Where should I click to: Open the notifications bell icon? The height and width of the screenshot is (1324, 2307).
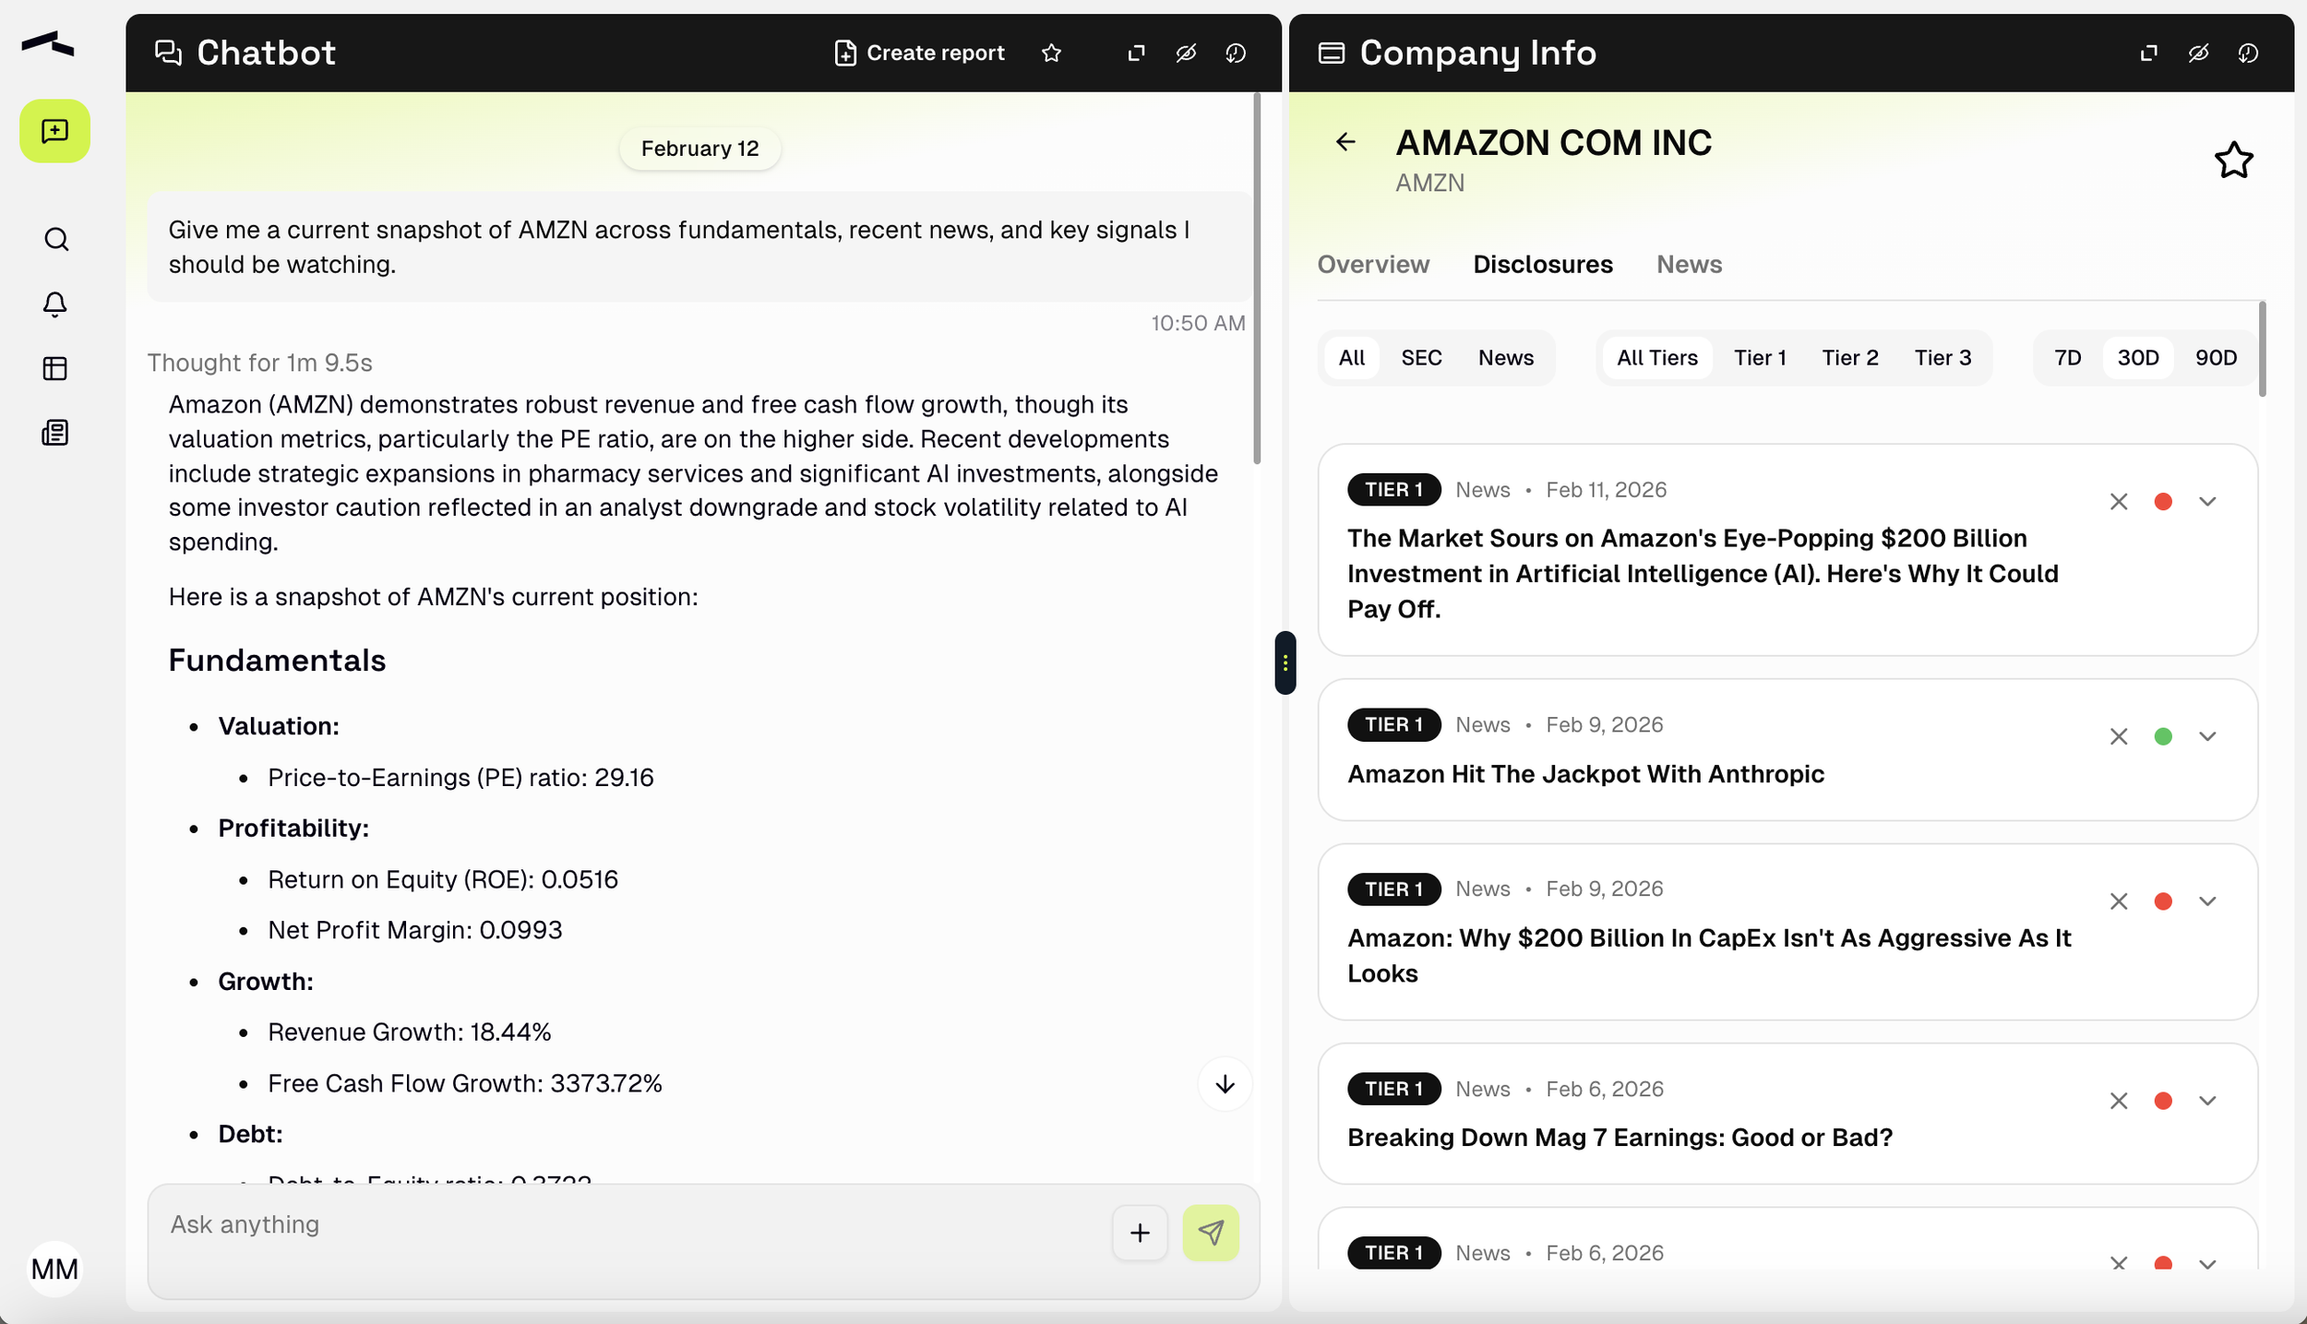(x=55, y=304)
